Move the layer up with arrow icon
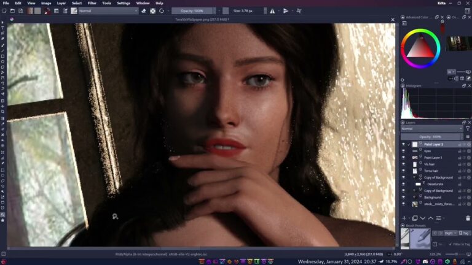Screen dimensions: 472x265 tap(431, 218)
